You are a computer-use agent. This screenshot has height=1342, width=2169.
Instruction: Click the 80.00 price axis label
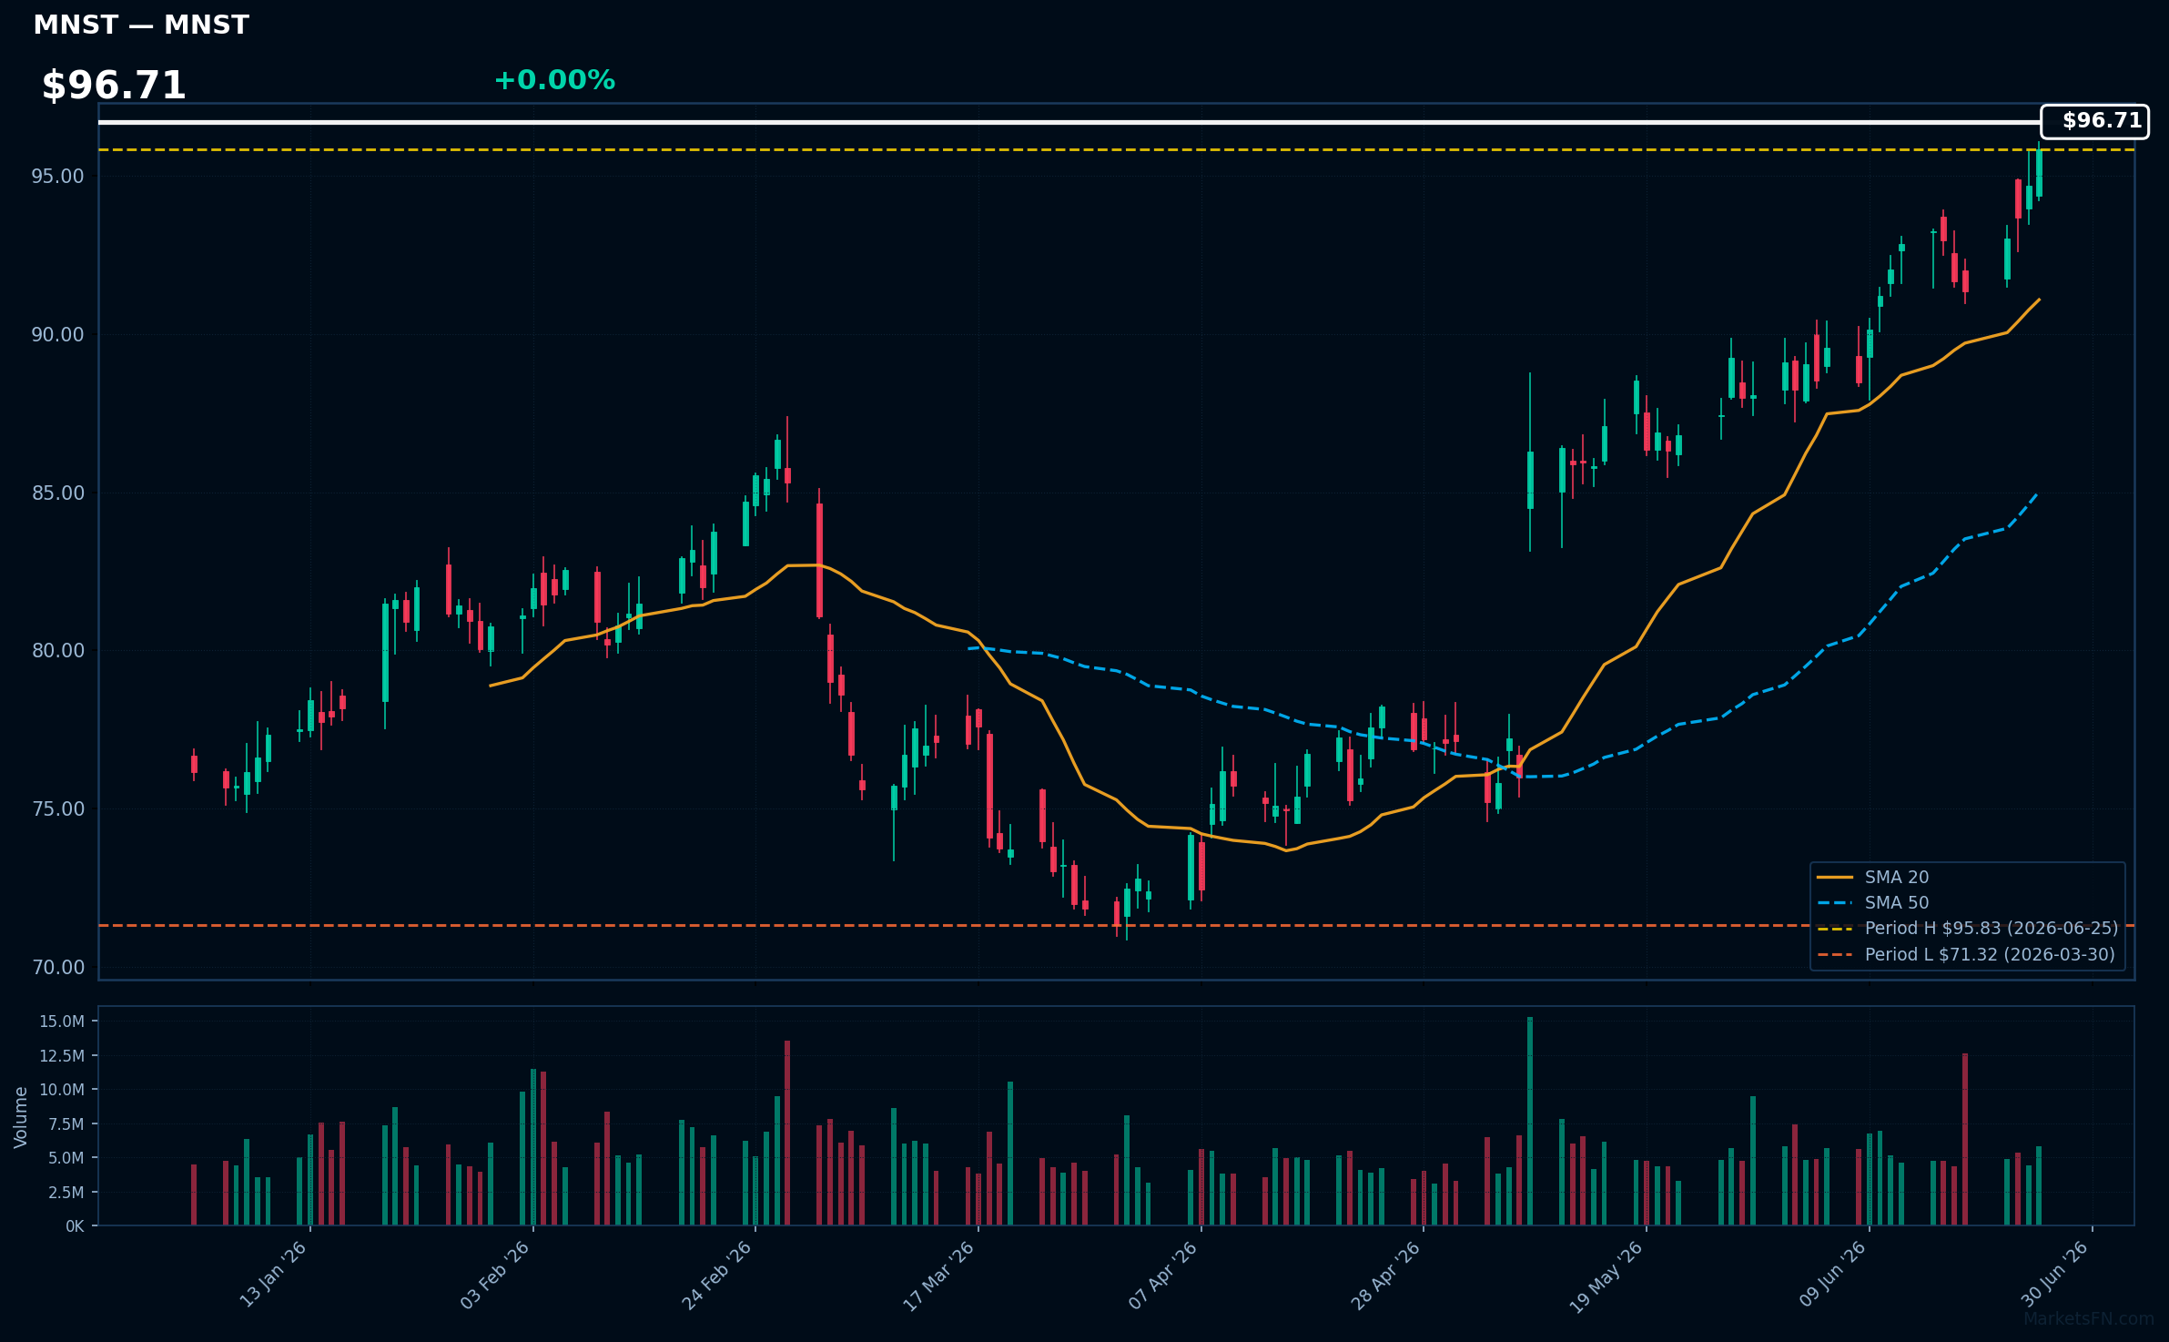(57, 651)
